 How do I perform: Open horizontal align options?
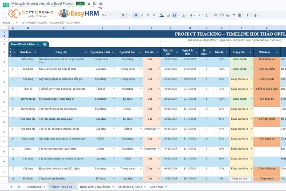[x=185, y=15]
